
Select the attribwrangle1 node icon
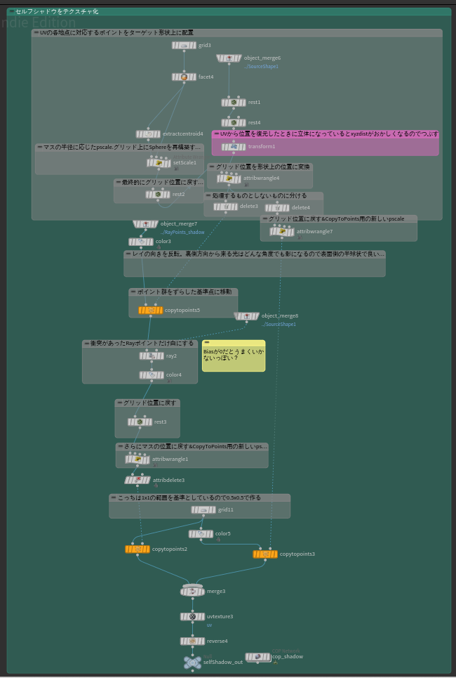point(138,459)
